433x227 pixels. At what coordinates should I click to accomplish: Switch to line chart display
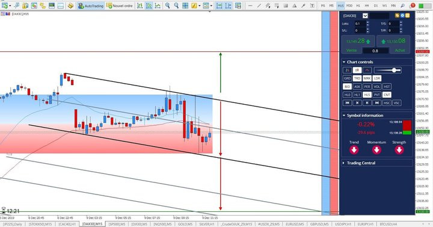point(158,5)
